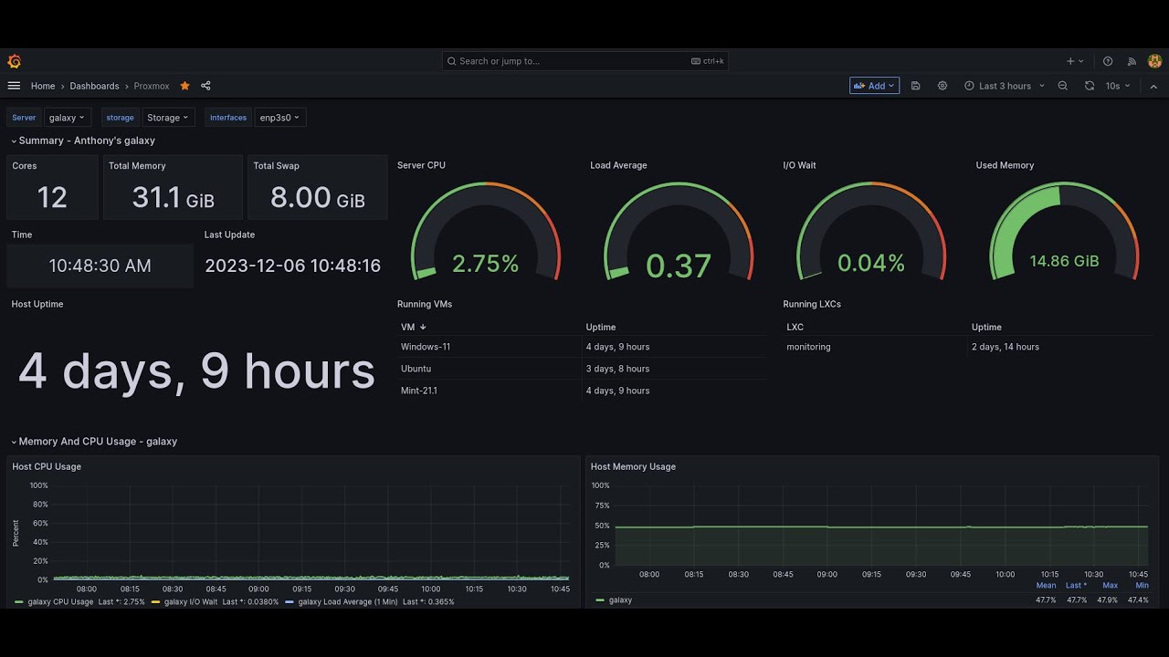Open the Running LXCs panel title

(x=812, y=304)
